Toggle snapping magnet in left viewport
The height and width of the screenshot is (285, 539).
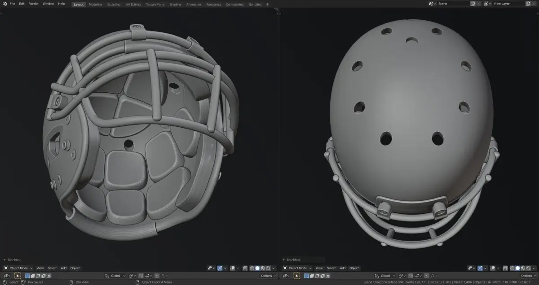pyautogui.click(x=141, y=276)
